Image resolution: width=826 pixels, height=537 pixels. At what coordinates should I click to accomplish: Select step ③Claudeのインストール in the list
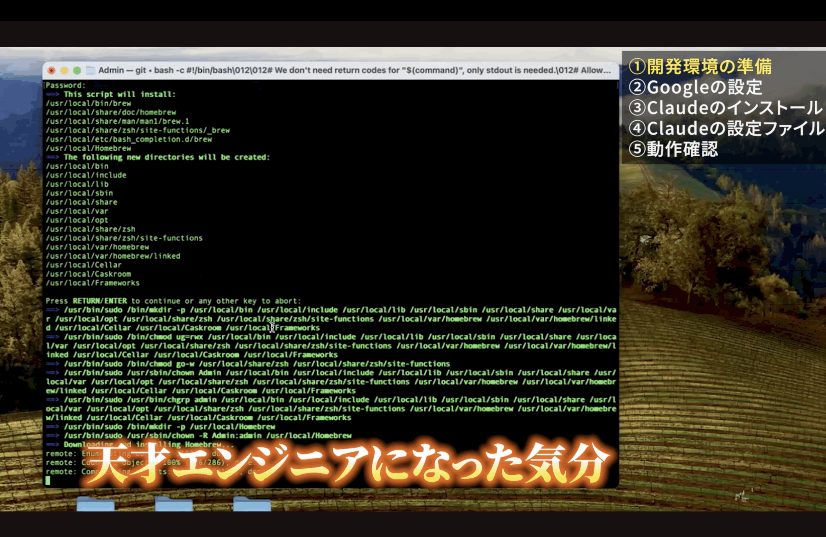(x=725, y=108)
